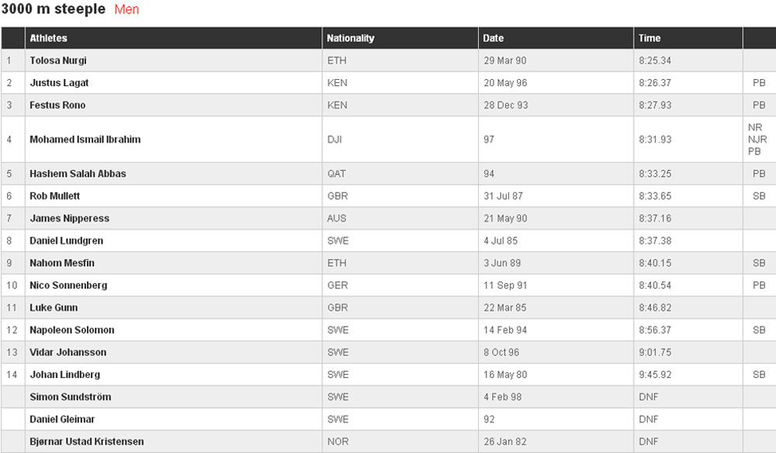
Task: Click the Athletes column header
Action: [48, 38]
